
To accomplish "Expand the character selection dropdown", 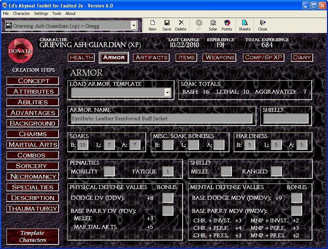I will pyautogui.click(x=134, y=26).
